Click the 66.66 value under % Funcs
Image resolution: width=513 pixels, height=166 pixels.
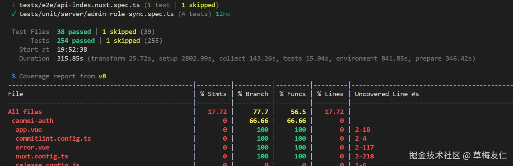tap(297, 121)
